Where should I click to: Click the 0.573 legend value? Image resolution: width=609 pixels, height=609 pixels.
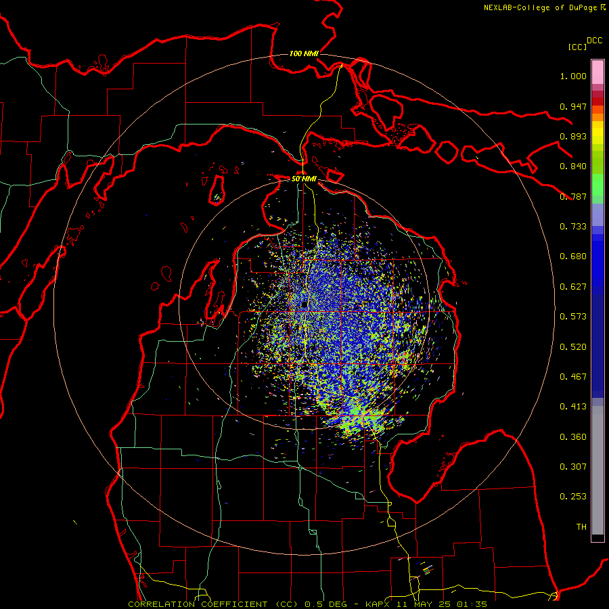573,317
